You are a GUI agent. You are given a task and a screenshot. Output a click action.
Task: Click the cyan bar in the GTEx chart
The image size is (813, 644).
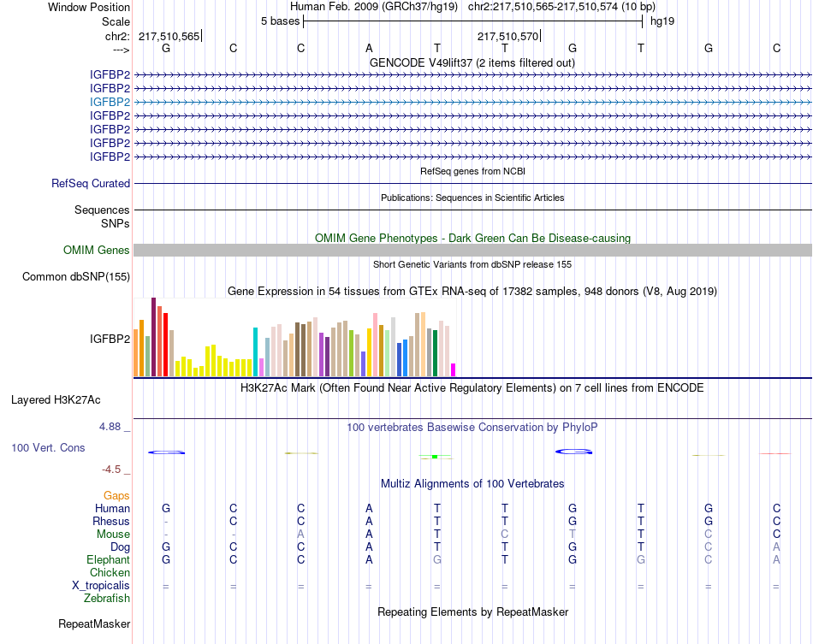[255, 352]
